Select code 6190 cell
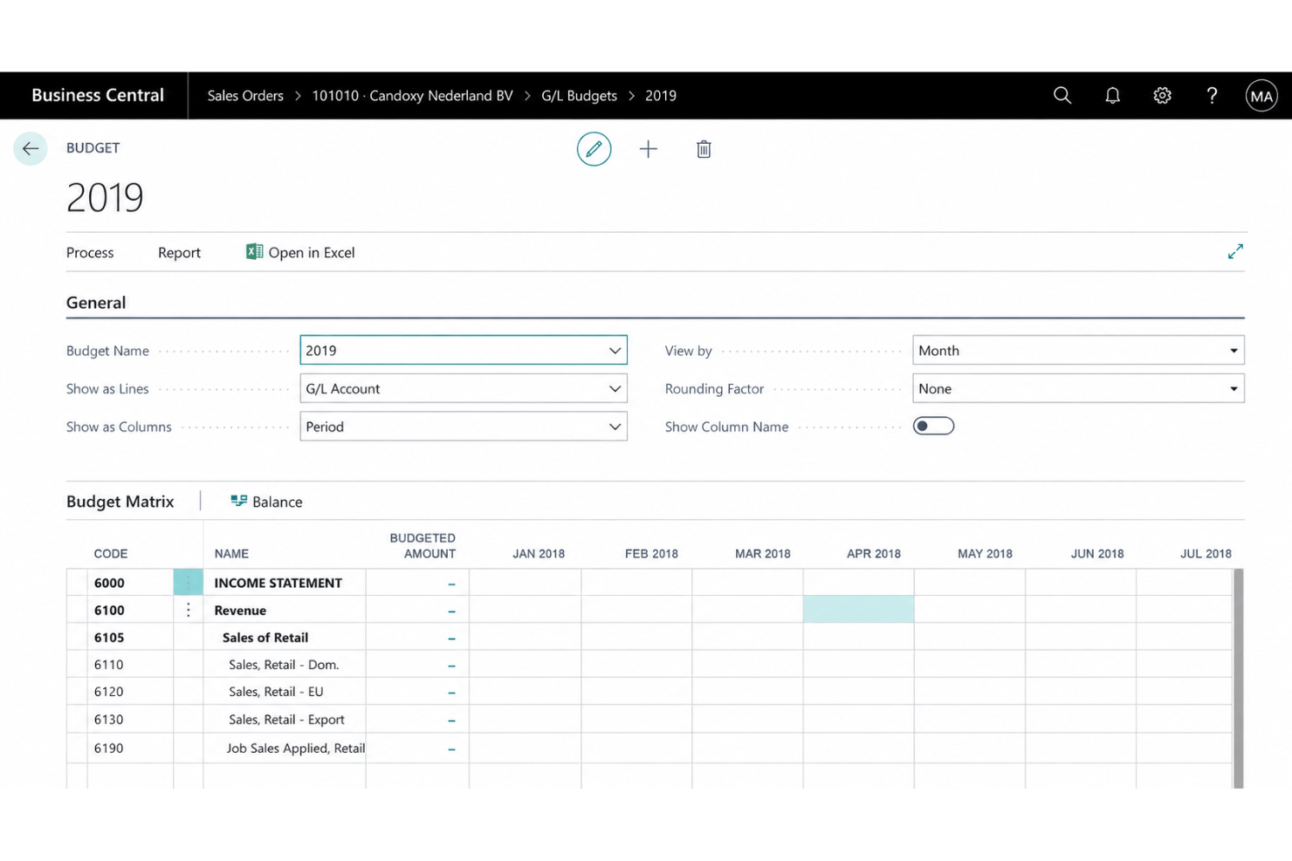This screenshot has height=861, width=1292. tap(130, 748)
